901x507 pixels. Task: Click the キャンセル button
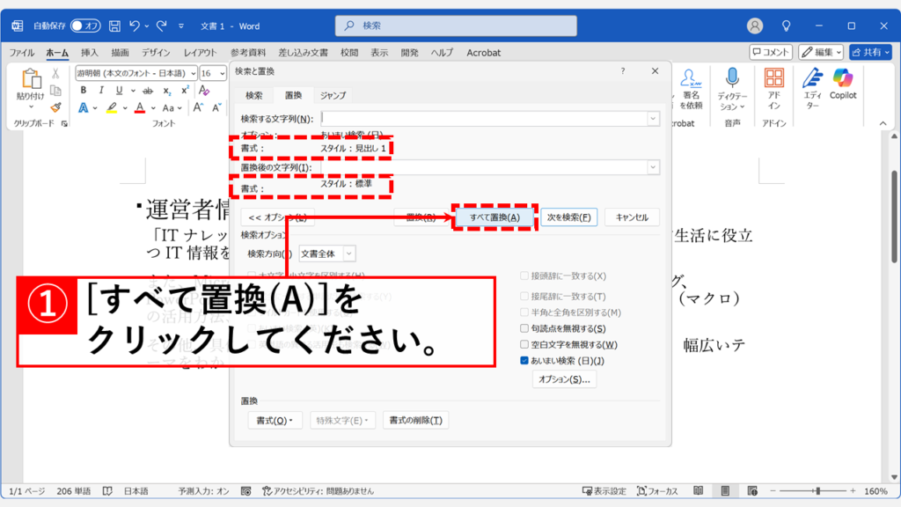click(632, 217)
